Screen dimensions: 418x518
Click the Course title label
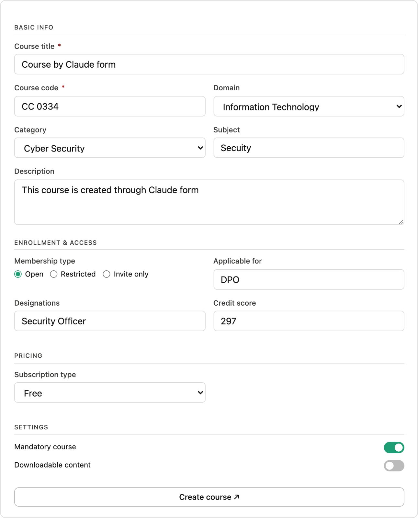click(x=34, y=46)
